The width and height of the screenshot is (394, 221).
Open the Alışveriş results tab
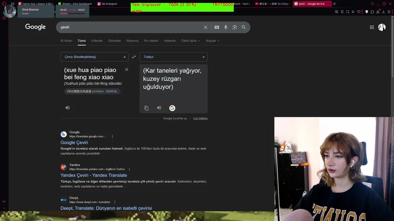[x=132, y=41]
